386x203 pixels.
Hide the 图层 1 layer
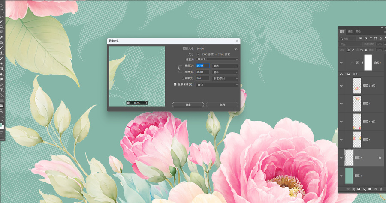(341, 140)
